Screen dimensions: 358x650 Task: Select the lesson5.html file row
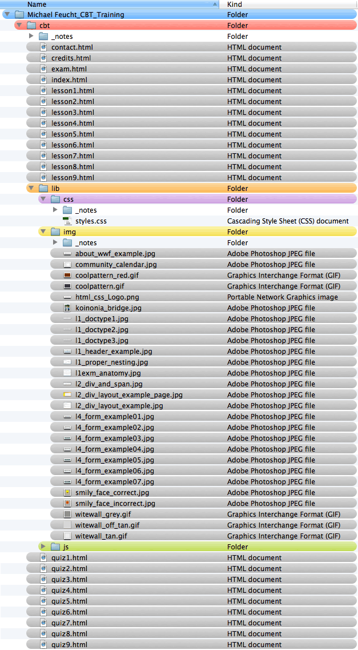click(73, 134)
